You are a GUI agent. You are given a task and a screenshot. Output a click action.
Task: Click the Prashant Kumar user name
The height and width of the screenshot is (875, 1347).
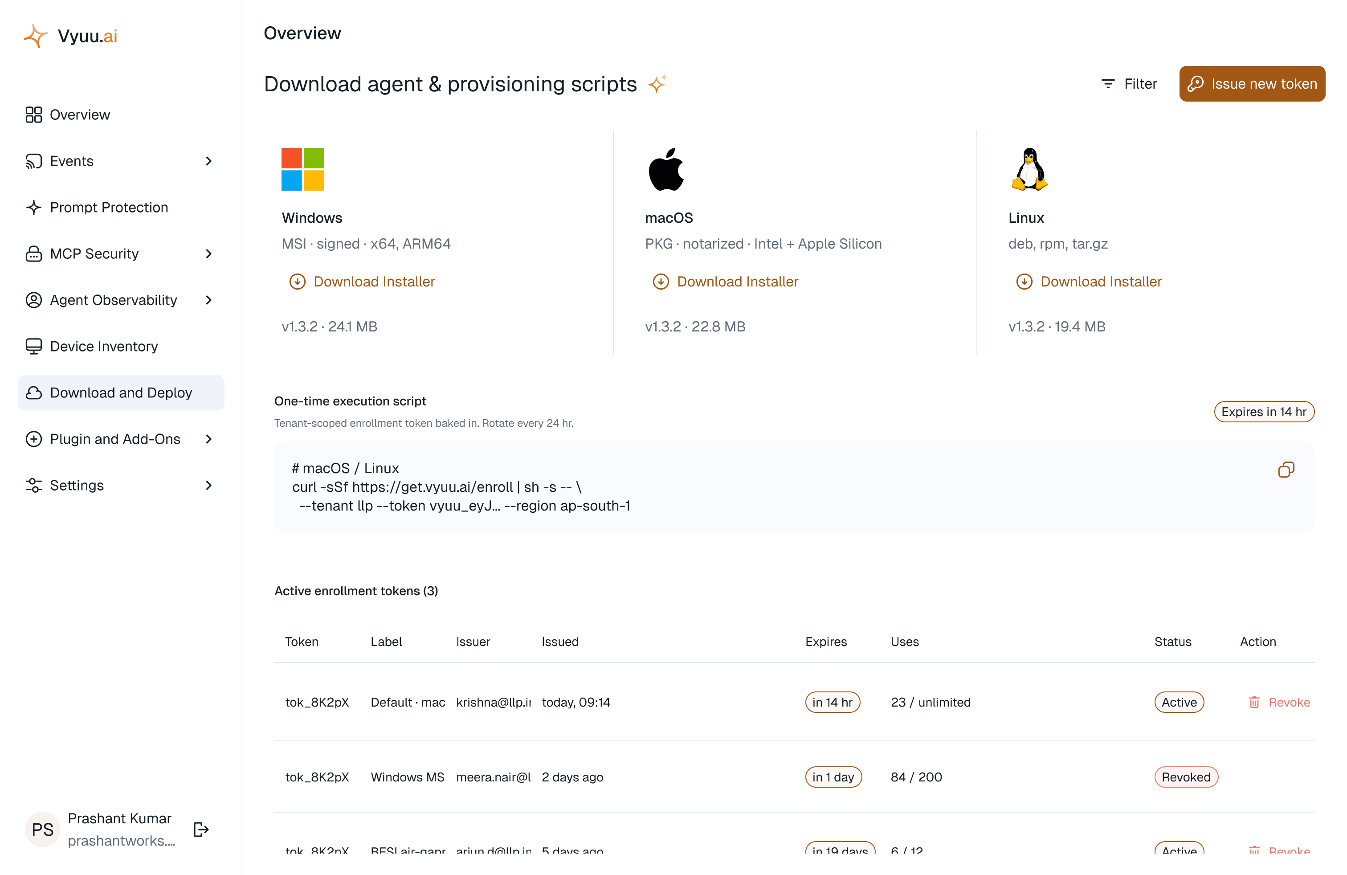pyautogui.click(x=119, y=818)
